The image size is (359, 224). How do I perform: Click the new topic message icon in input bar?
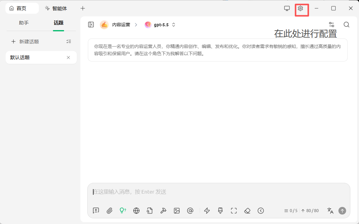coord(96,211)
